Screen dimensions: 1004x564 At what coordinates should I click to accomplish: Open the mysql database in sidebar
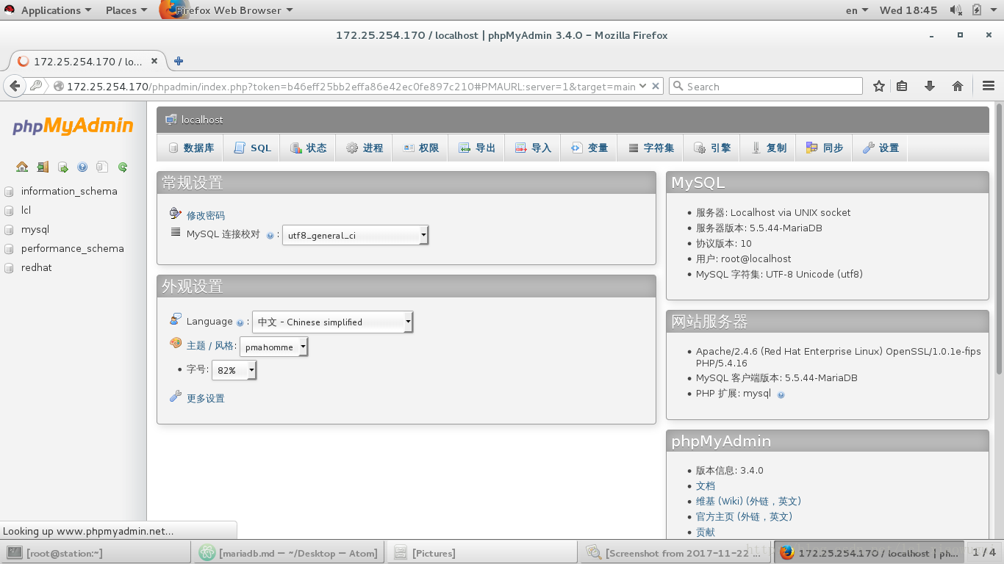coord(35,230)
